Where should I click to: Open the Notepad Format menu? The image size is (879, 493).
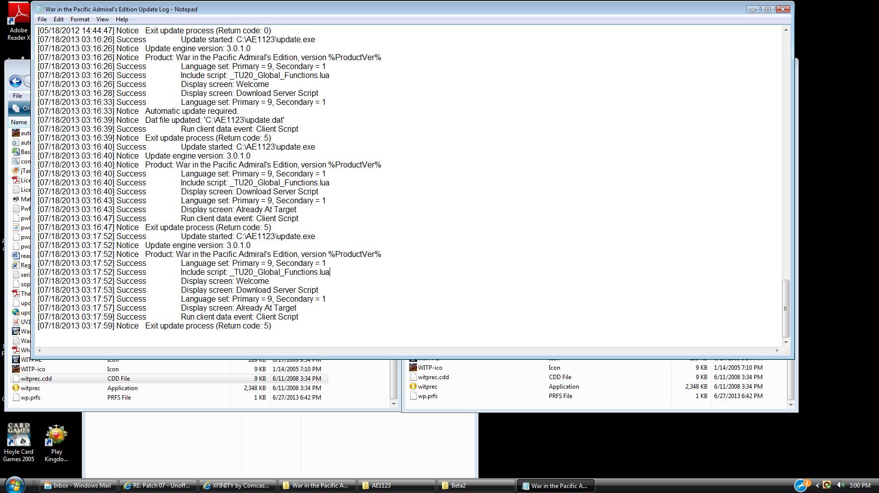(x=80, y=19)
